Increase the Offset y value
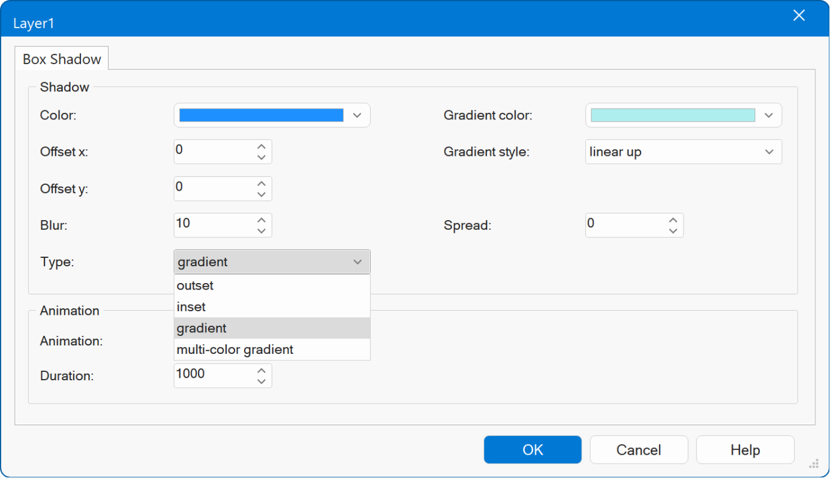830x478 pixels. (x=261, y=184)
